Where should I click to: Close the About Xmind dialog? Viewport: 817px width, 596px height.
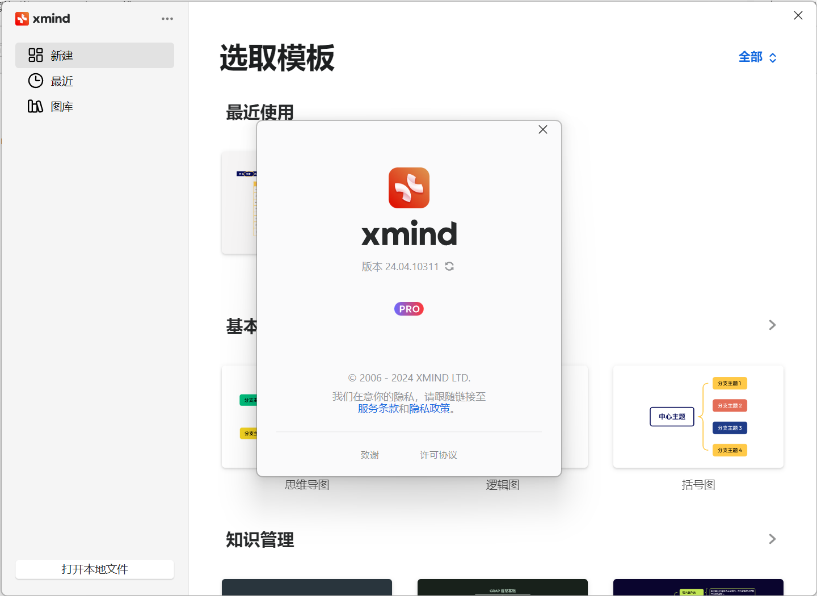click(543, 129)
